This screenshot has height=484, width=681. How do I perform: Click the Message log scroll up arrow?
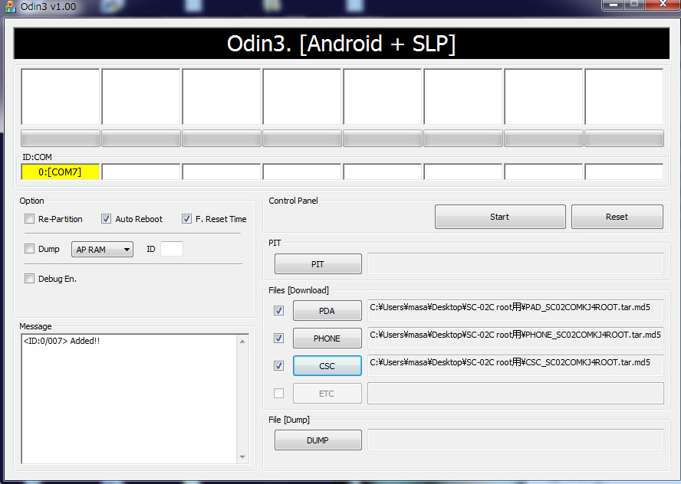point(242,342)
